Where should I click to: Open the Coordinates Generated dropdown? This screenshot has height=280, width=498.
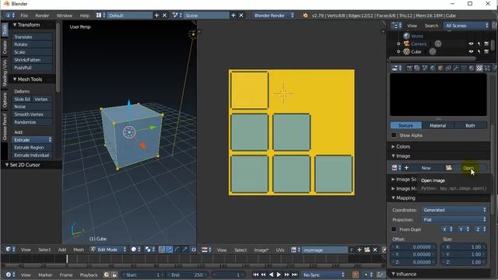[x=454, y=210]
